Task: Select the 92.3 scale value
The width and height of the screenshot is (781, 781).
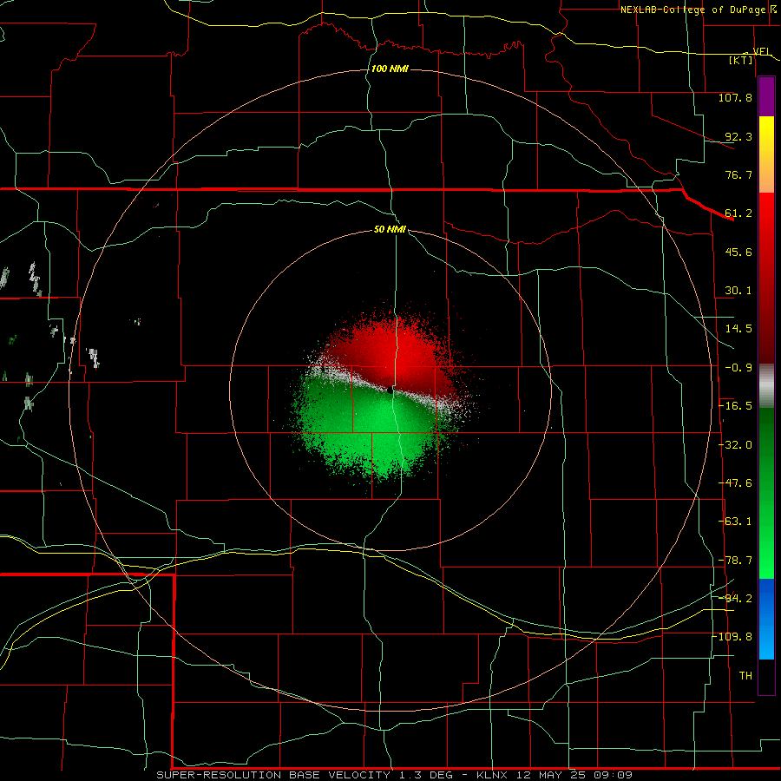Action: point(738,136)
